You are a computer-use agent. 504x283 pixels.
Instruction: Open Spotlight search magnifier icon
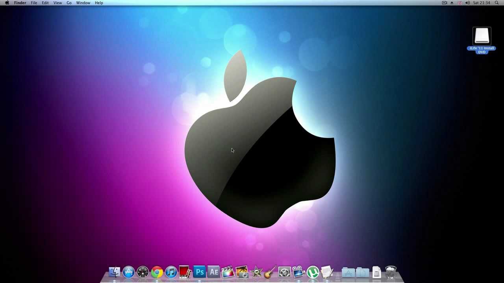click(497, 3)
